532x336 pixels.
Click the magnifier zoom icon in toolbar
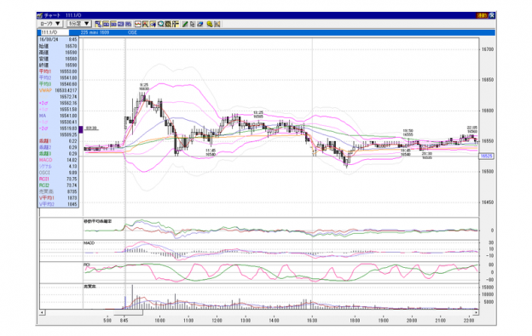coord(160,24)
